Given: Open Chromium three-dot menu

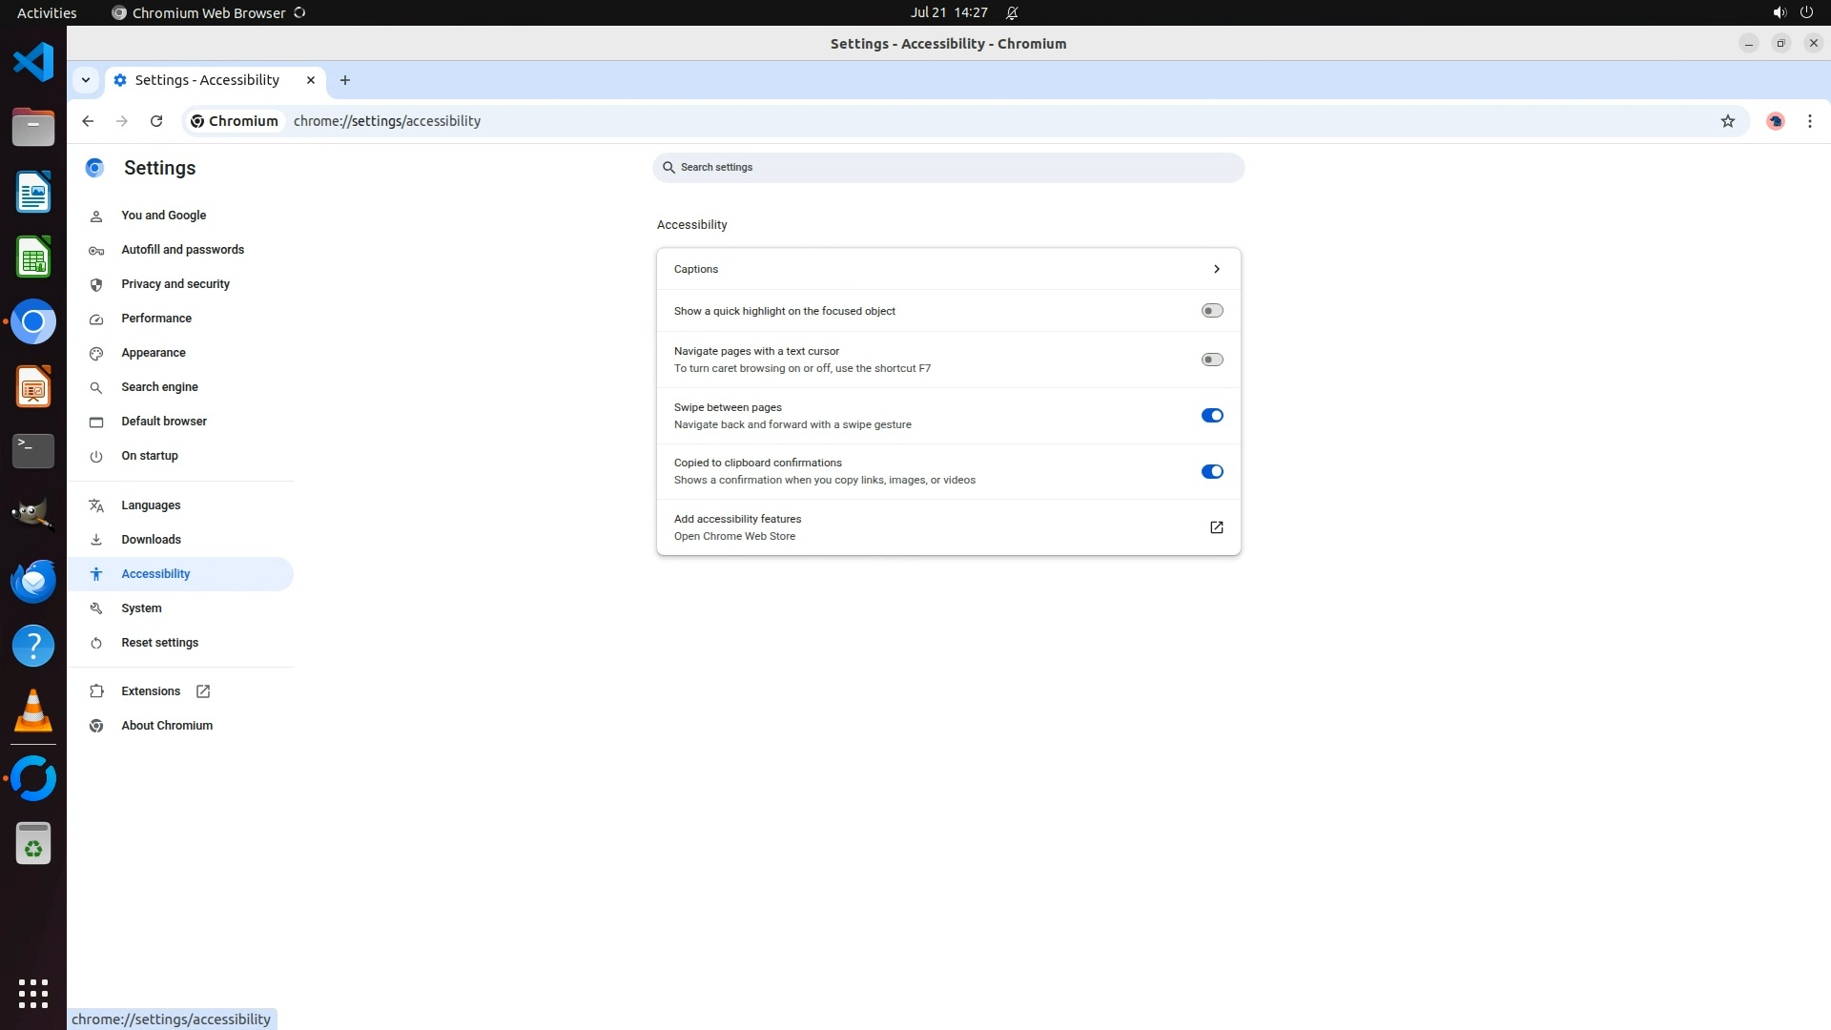Looking at the screenshot, I should pyautogui.click(x=1809, y=121).
